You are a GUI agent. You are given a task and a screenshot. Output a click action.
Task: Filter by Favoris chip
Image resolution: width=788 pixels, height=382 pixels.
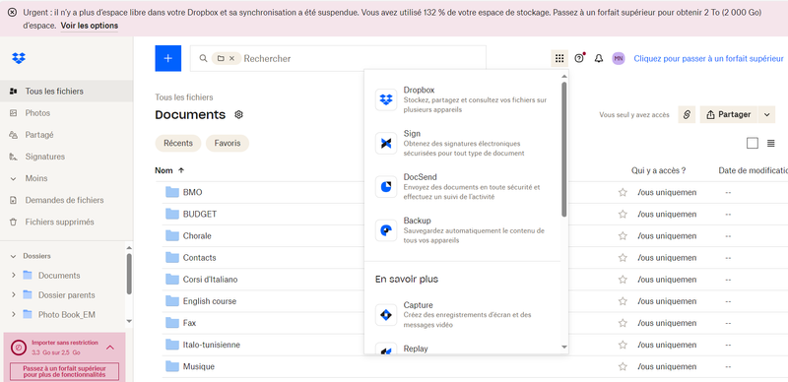coord(228,144)
